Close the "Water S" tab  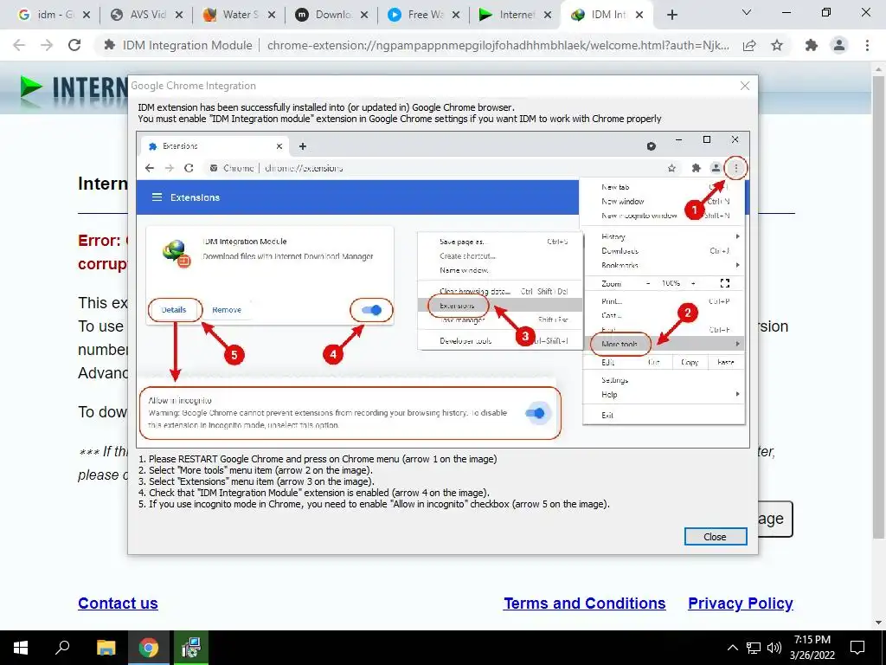click(x=272, y=16)
